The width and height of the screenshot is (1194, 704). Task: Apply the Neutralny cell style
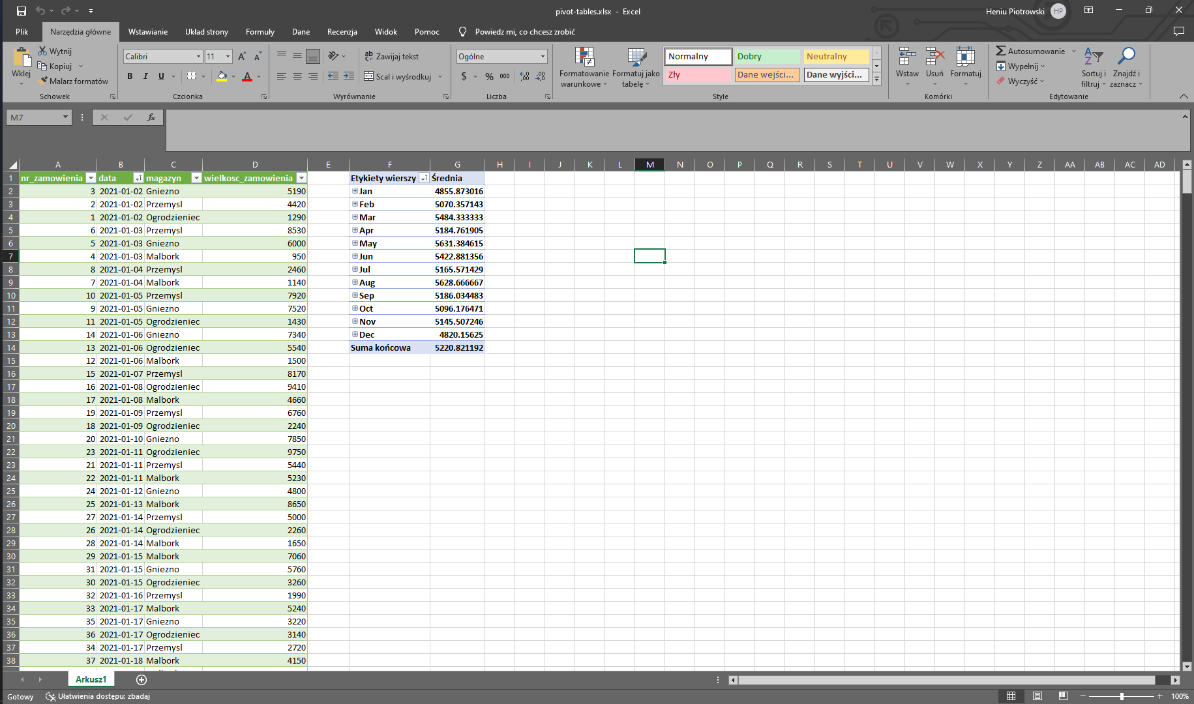coord(836,57)
